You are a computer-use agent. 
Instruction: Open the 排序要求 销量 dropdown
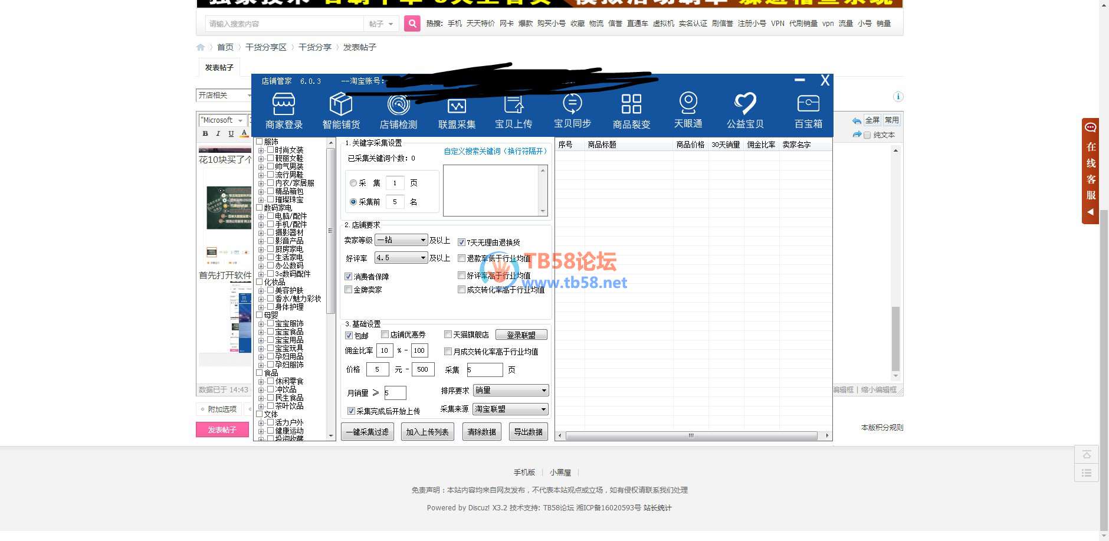(511, 390)
